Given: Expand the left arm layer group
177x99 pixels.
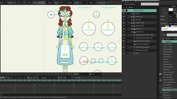Looking at the screenshot, I should pos(132,20).
